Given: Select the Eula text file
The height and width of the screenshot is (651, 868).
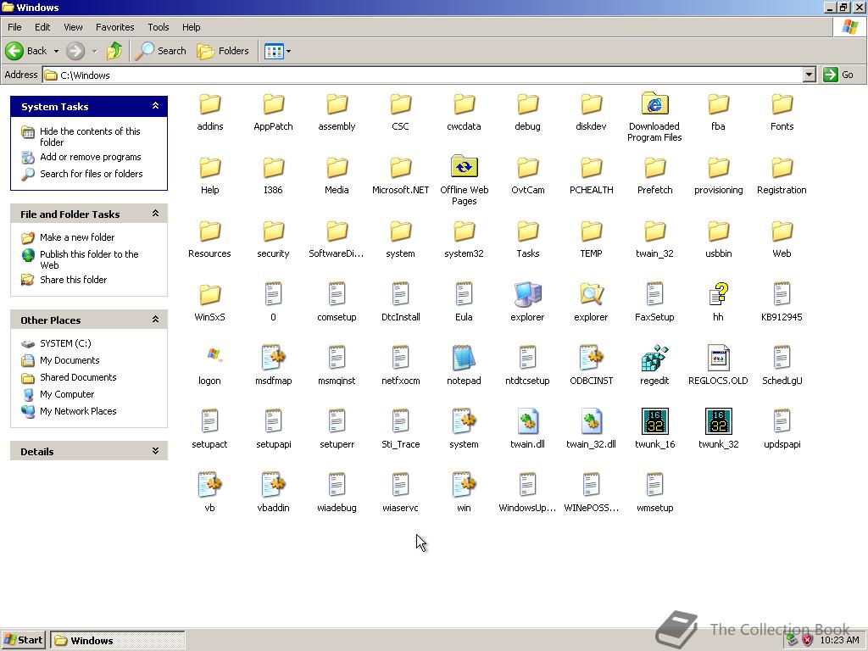Looking at the screenshot, I should pos(464,294).
